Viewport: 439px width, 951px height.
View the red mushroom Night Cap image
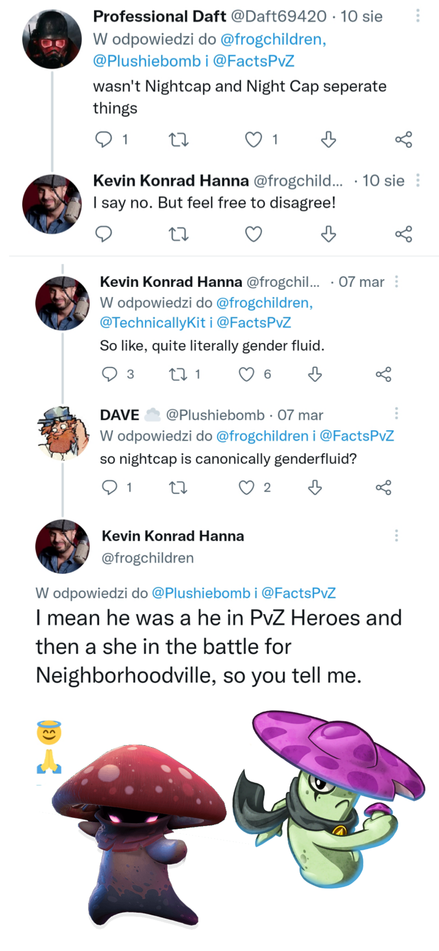pos(138,833)
